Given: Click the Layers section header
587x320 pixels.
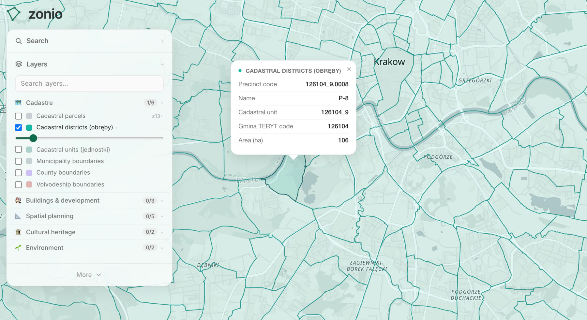Looking at the screenshot, I should coord(89,64).
